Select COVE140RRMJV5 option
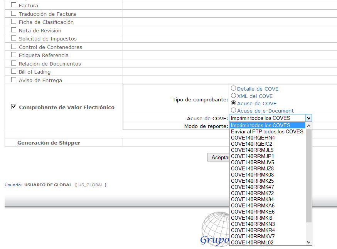337x249 pixels. coord(267,162)
